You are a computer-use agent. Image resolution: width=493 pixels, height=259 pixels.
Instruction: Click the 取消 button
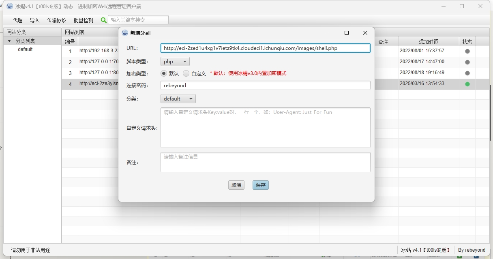(236, 185)
